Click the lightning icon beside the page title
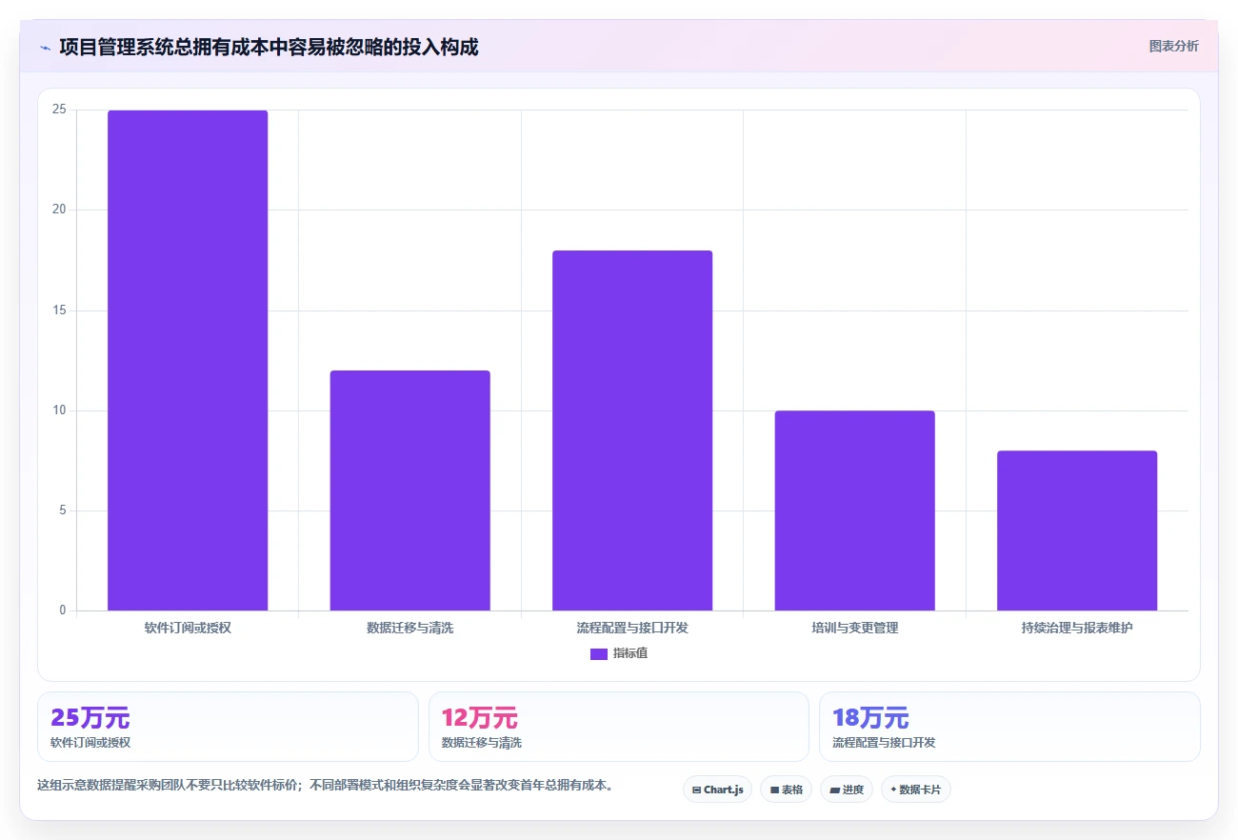This screenshot has width=1238, height=840. [x=45, y=47]
